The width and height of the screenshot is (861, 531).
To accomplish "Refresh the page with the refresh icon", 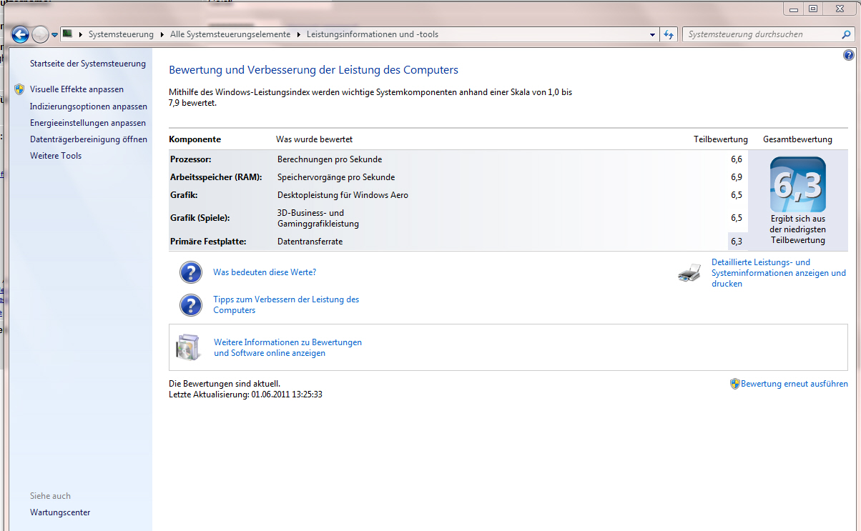I will click(x=669, y=34).
